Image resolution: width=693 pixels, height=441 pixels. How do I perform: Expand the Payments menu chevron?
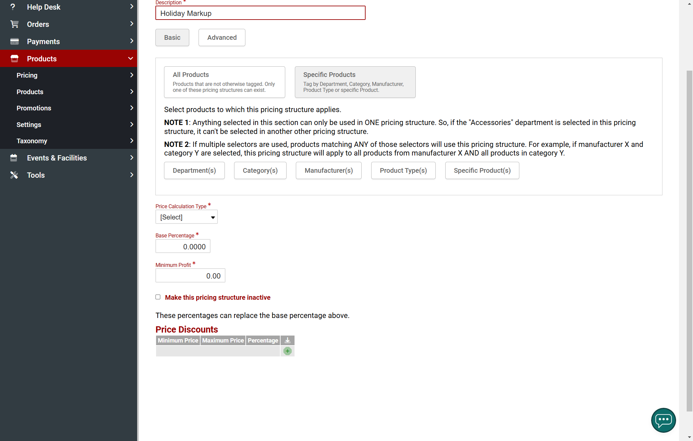point(131,41)
